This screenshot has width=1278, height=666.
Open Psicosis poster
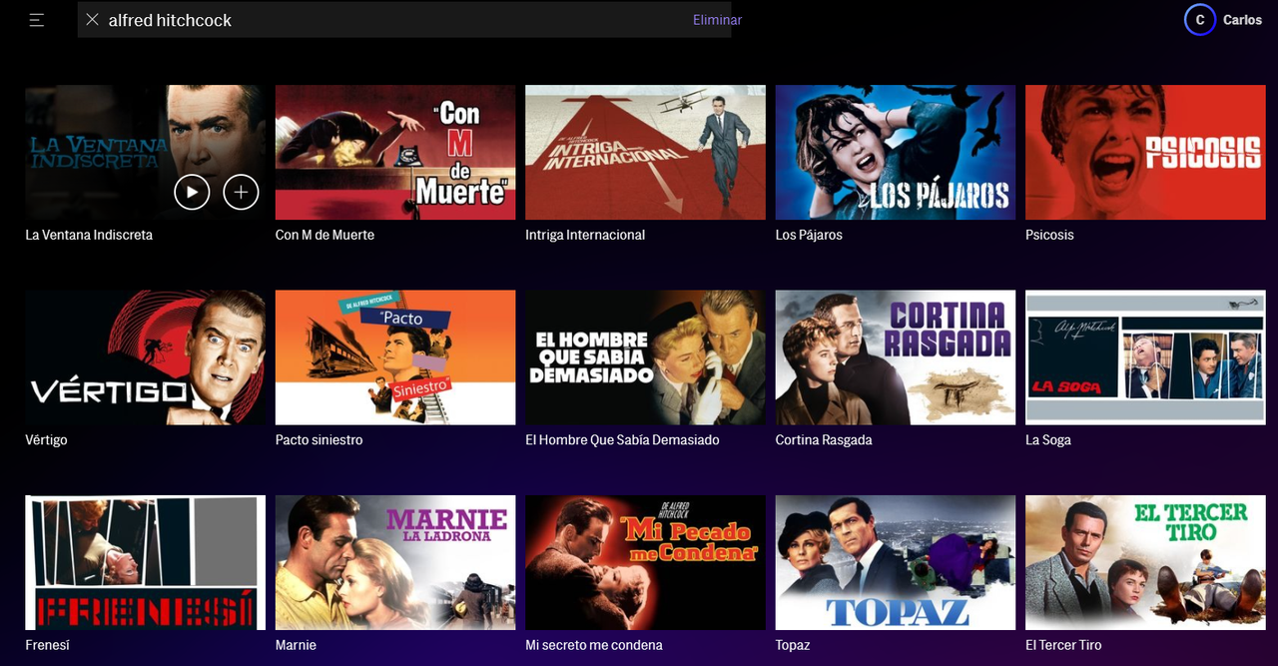(1145, 152)
